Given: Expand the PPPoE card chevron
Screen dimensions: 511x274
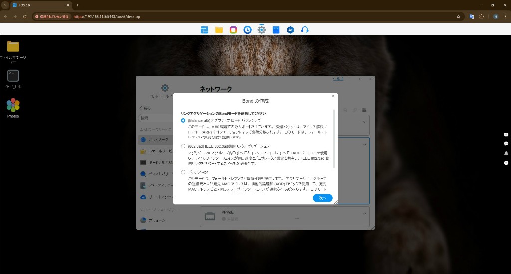Looking at the screenshot, I should [364, 214].
